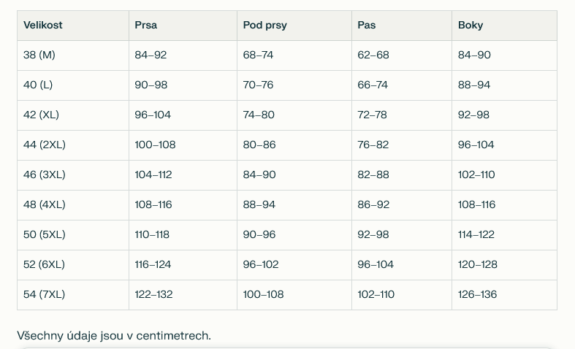
Task: Click the 76–82 Pas value for 2XL
Action: pos(373,145)
